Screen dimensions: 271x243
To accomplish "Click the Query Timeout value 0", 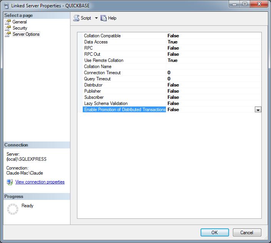I will point(169,79).
